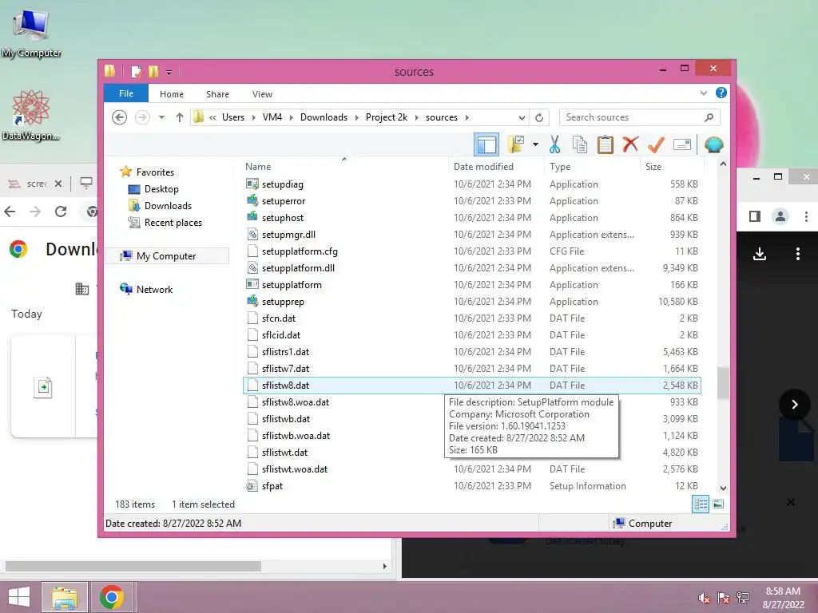818x613 pixels.
Task: Sort by Size column header
Action: (x=653, y=167)
